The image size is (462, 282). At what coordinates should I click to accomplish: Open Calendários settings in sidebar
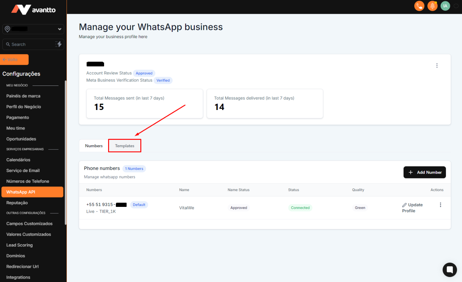click(x=18, y=160)
